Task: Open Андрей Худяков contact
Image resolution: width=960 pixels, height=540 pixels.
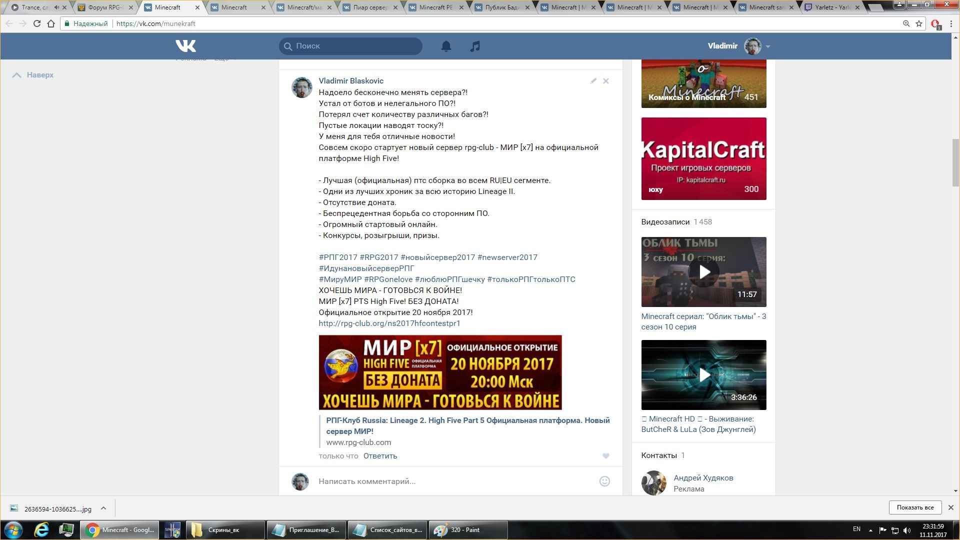Action: tap(703, 478)
